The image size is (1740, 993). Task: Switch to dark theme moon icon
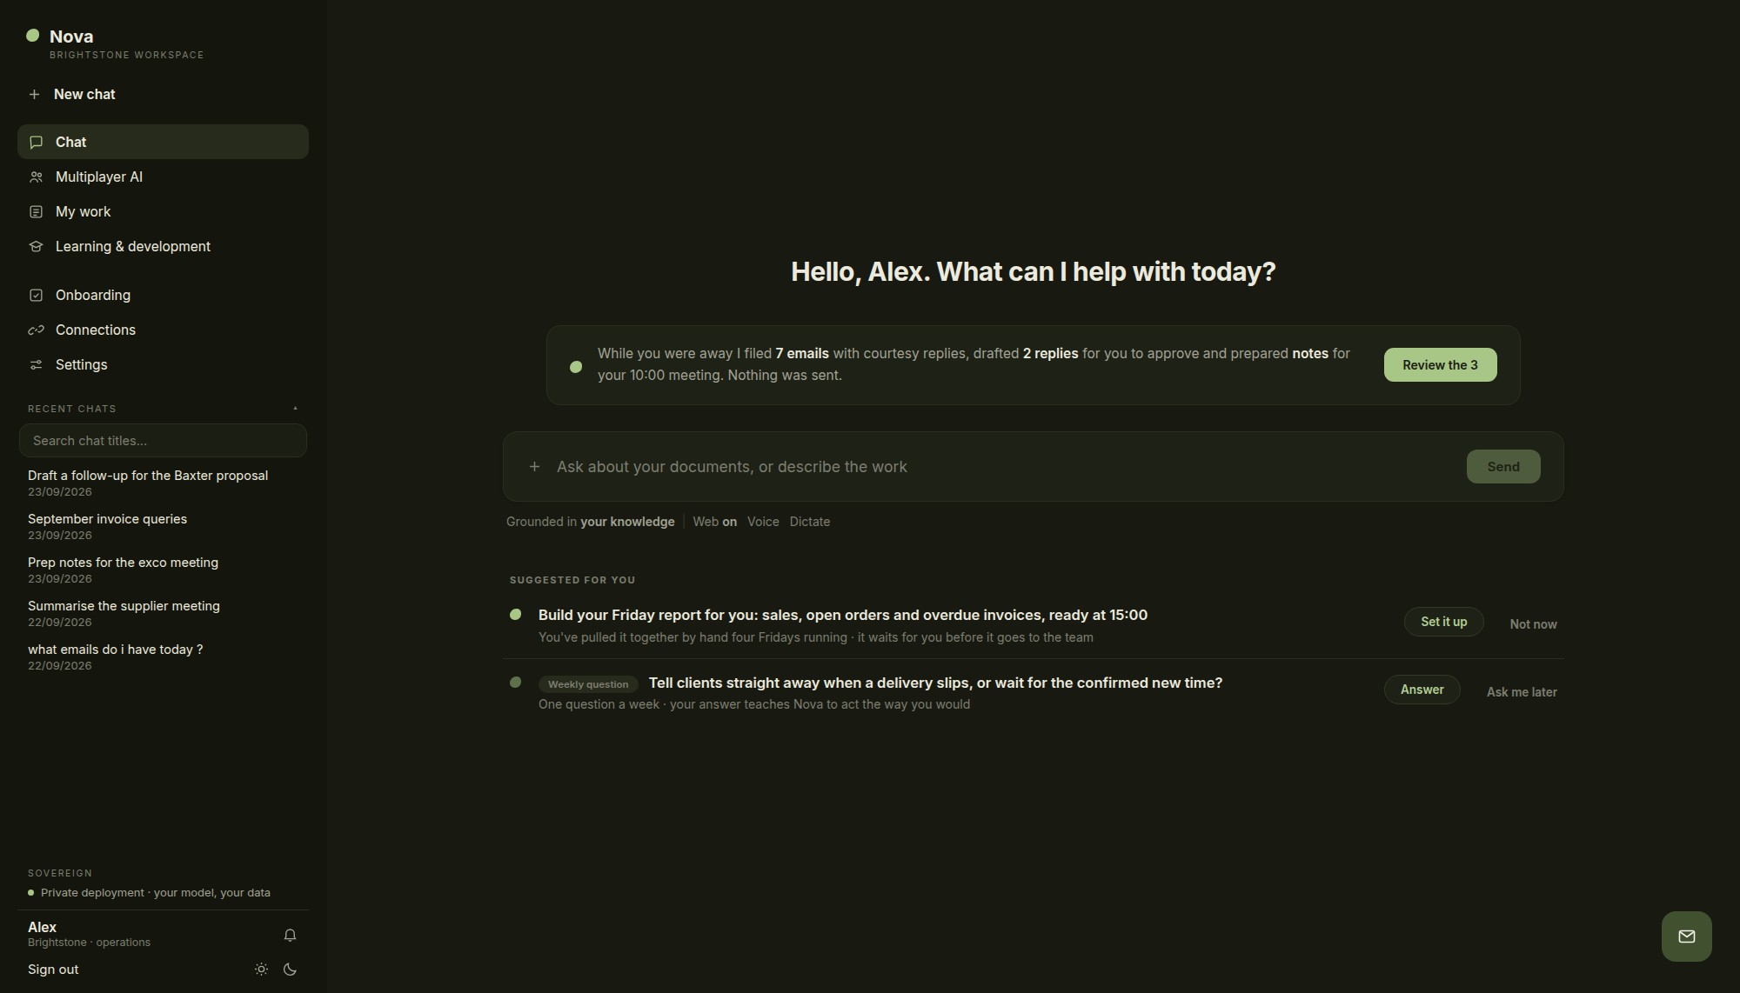[x=291, y=970]
